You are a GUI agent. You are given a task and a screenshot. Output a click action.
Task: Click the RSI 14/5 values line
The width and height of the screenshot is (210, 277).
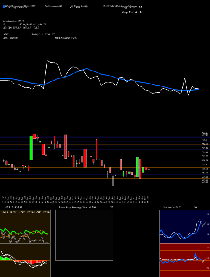33,24
